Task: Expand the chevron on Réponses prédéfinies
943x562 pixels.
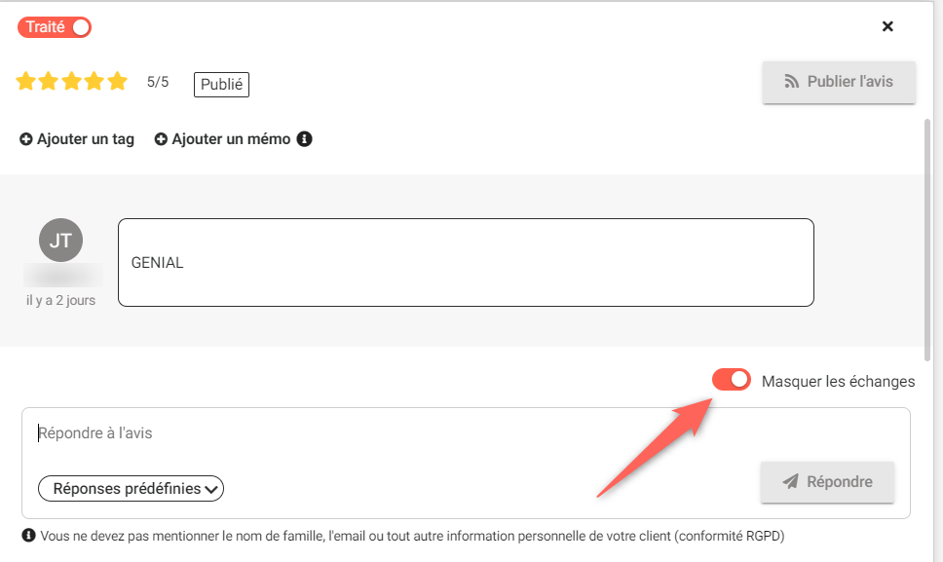Action: pyautogui.click(x=211, y=489)
